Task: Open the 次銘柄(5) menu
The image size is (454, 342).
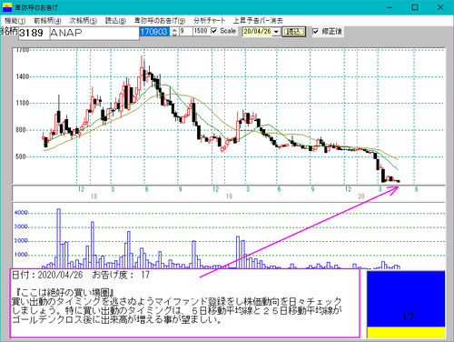Action: [x=83, y=21]
